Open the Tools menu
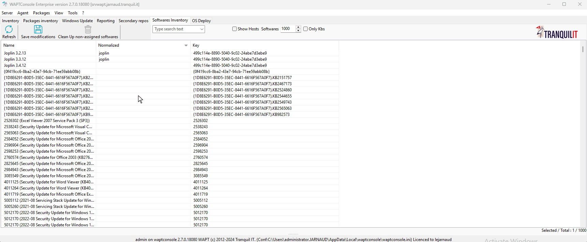 click(73, 13)
